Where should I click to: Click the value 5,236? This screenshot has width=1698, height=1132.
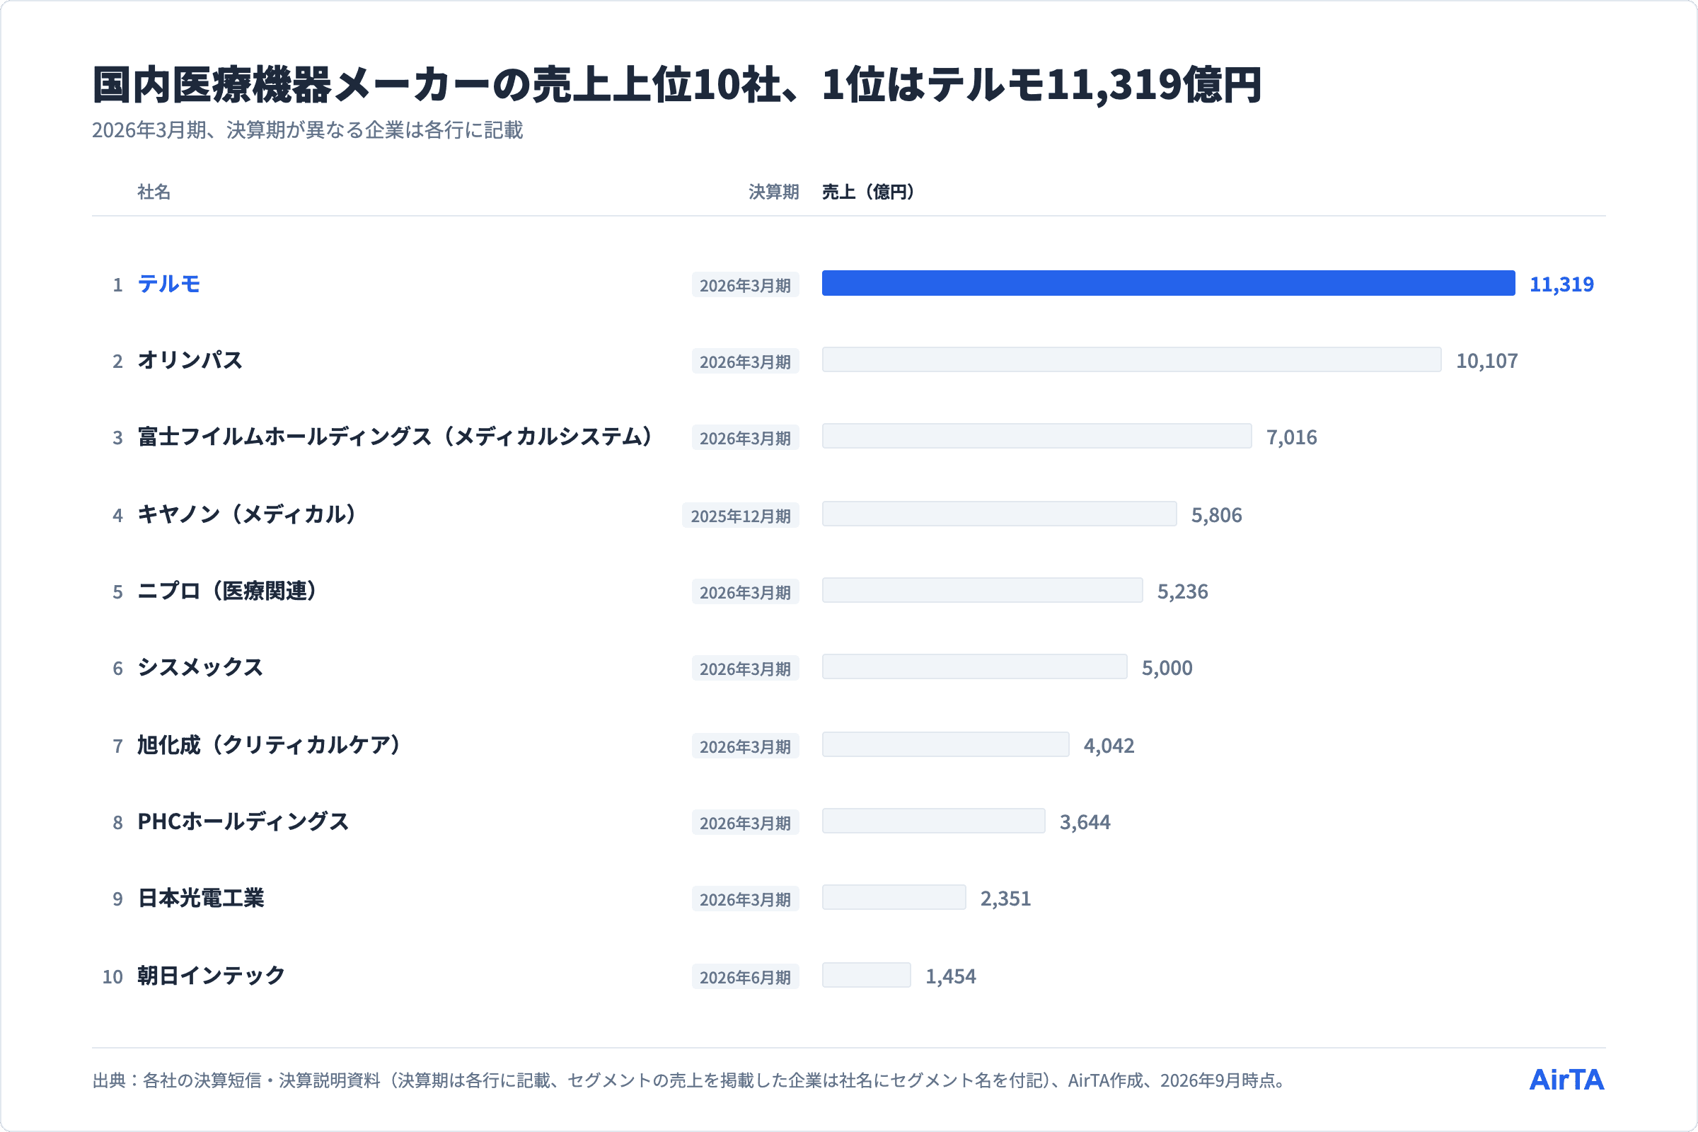[1182, 592]
